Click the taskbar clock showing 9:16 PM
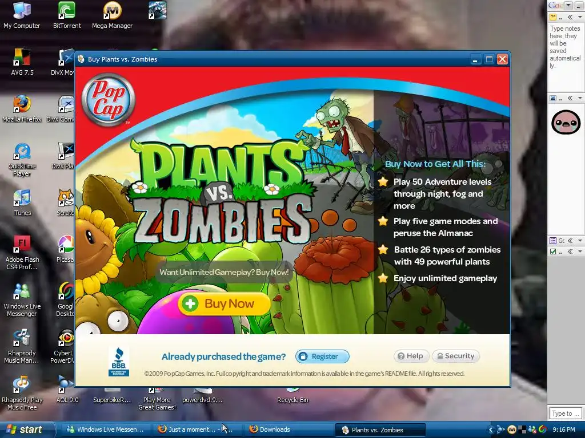The width and height of the screenshot is (585, 438). 564,429
